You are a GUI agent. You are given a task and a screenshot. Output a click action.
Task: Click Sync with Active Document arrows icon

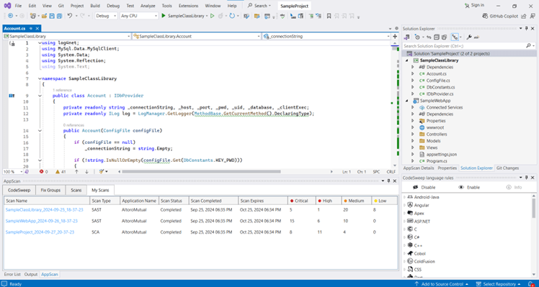[x=429, y=37]
